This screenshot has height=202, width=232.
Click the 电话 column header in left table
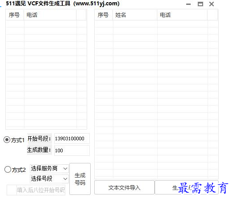coord(50,15)
